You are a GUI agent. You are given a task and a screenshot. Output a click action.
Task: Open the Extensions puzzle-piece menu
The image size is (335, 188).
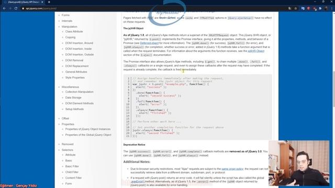point(320,8)
